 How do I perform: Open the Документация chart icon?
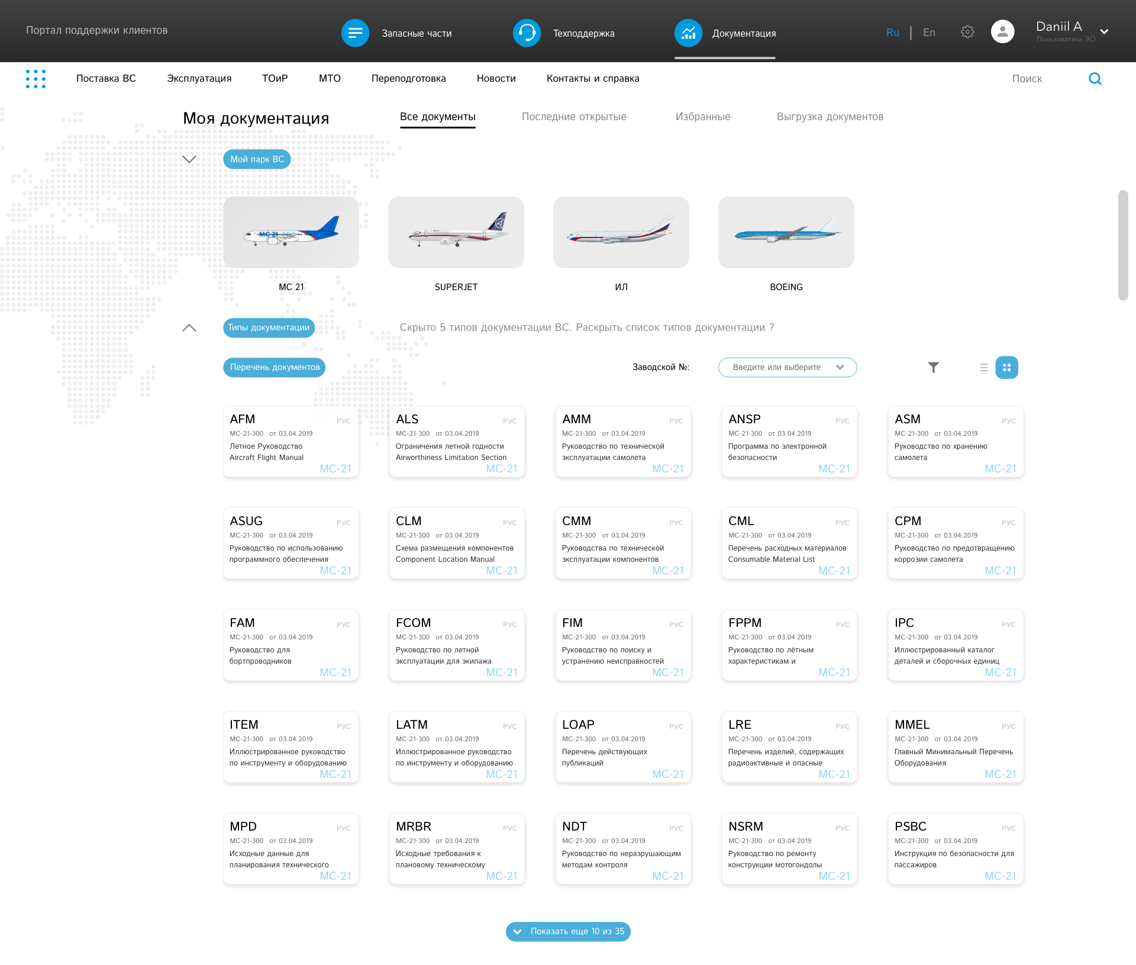688,33
